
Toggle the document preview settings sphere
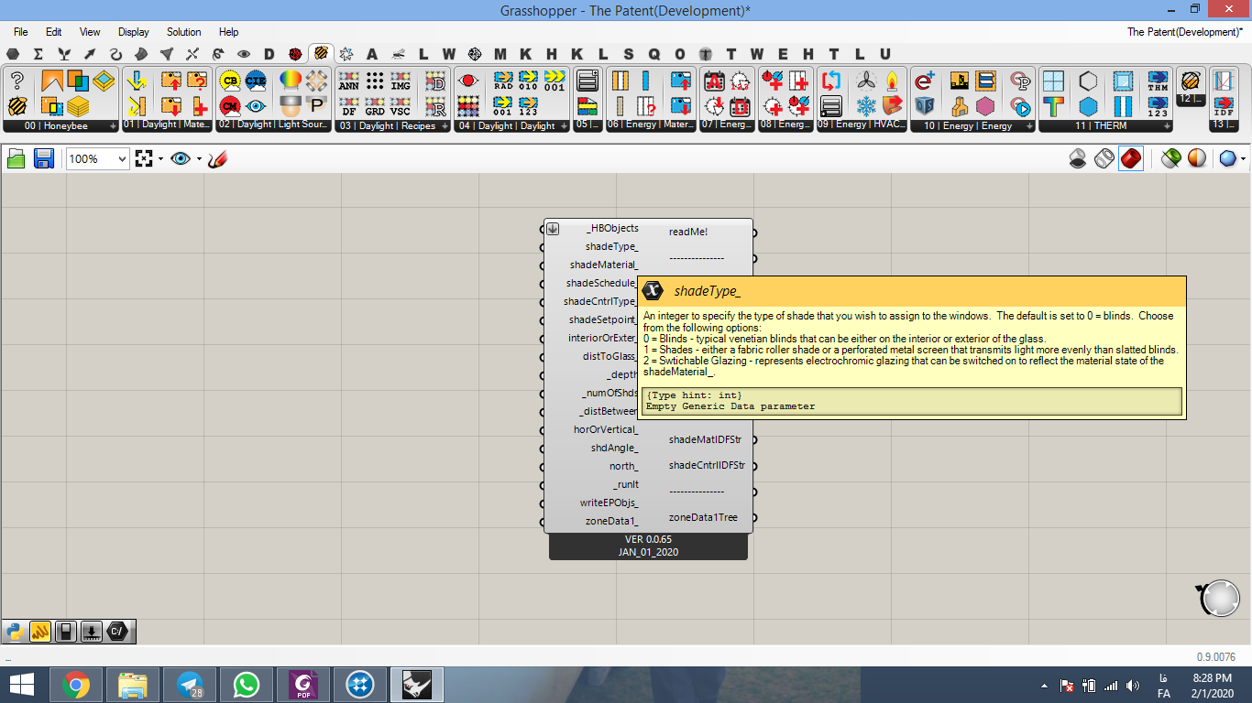tap(1197, 158)
